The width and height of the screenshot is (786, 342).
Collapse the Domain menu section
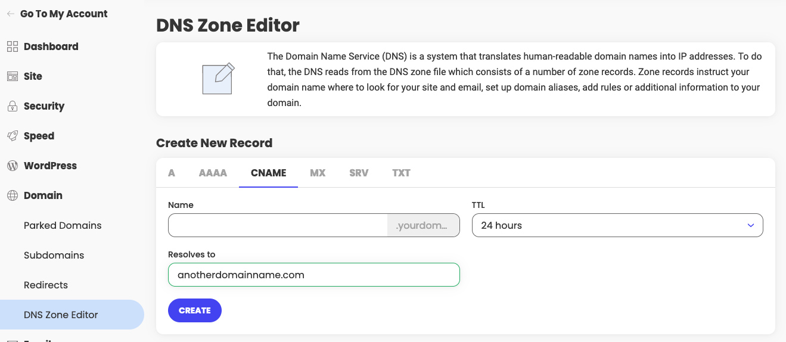(x=43, y=195)
